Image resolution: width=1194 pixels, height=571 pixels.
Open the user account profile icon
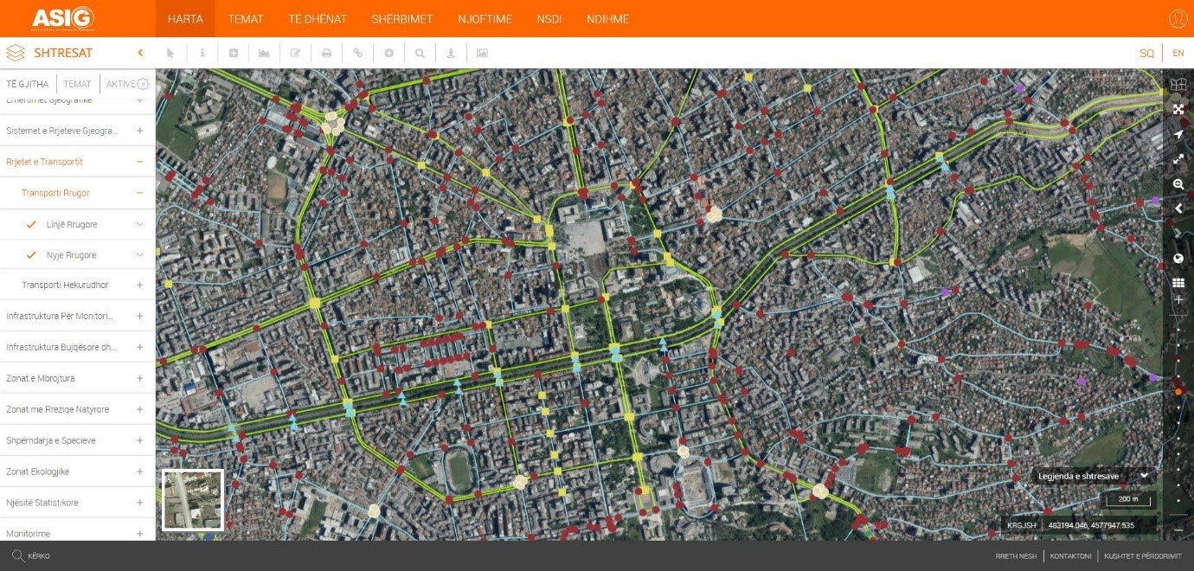[1178, 18]
